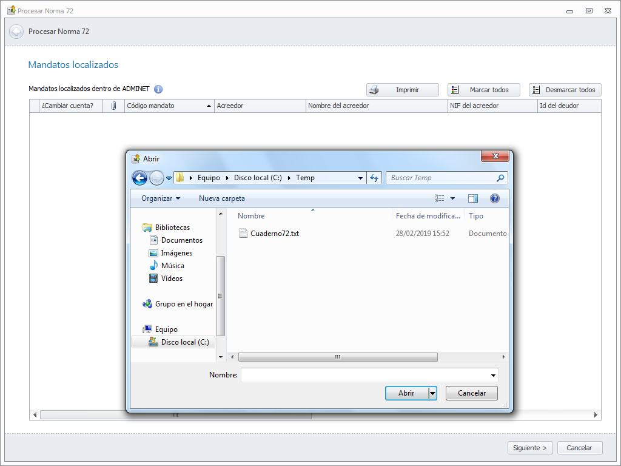Go forward in the Abrir dialog

pyautogui.click(x=156, y=178)
